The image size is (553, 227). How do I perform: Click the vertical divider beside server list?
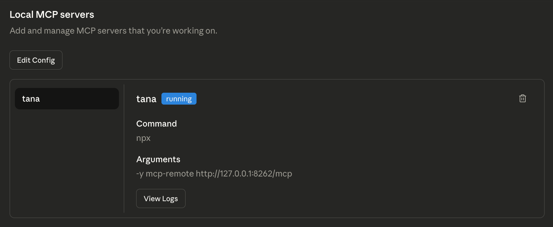click(x=124, y=149)
